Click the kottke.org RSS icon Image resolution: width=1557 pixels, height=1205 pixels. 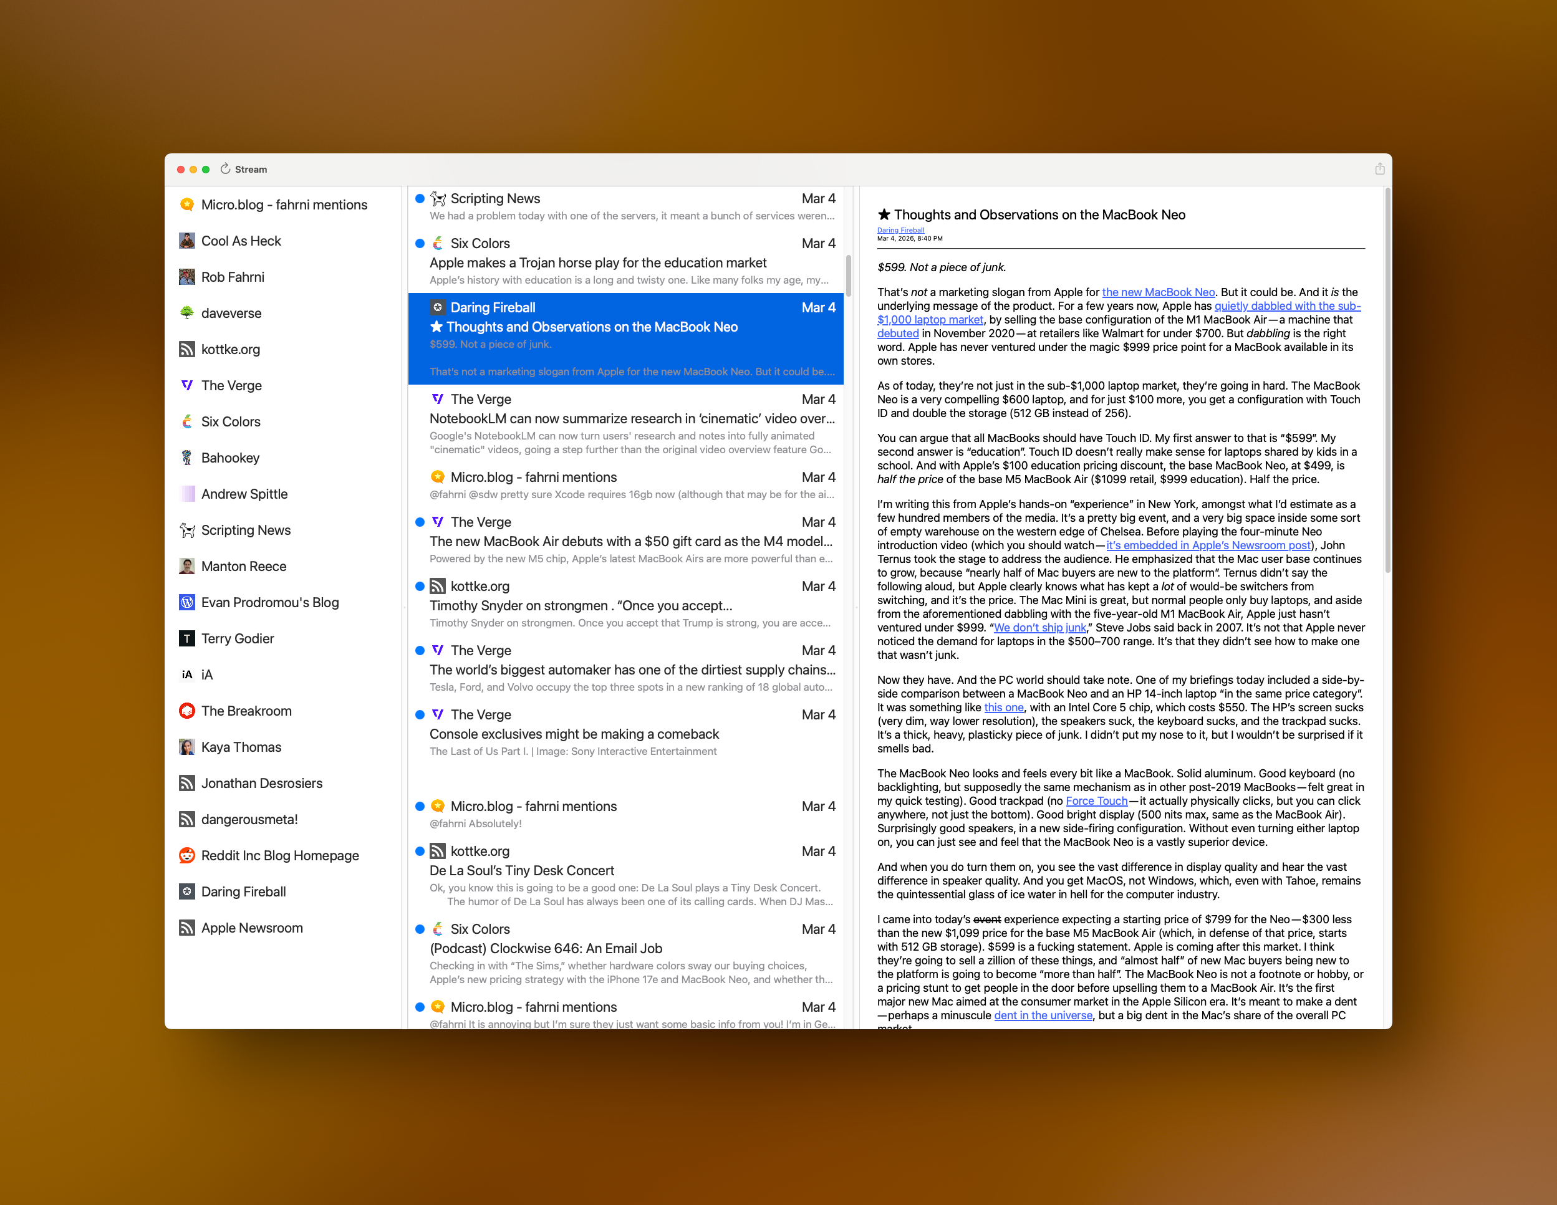pos(187,349)
